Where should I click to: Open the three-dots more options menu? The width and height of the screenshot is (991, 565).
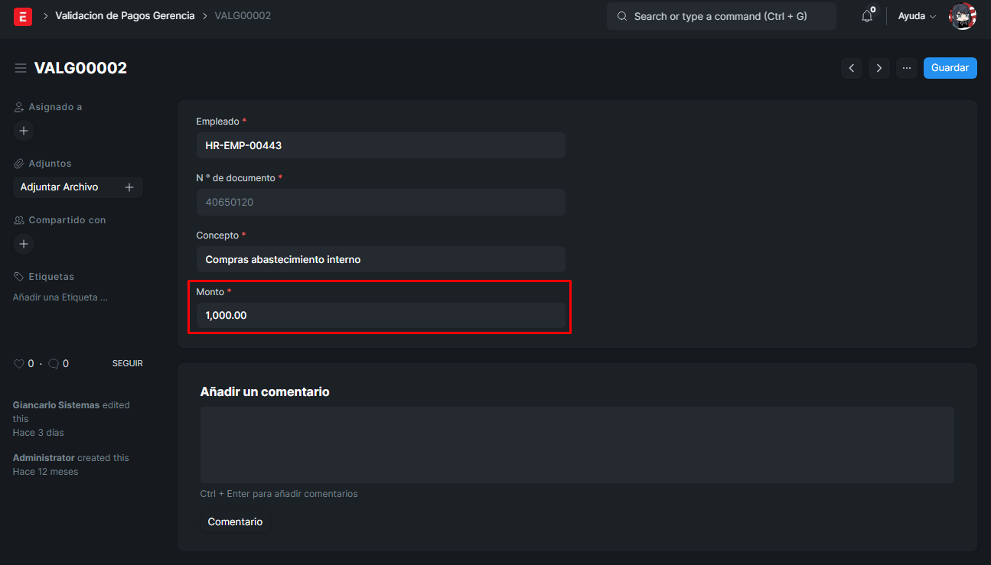coord(907,68)
